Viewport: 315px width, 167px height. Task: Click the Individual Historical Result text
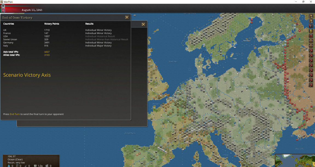pos(100,36)
